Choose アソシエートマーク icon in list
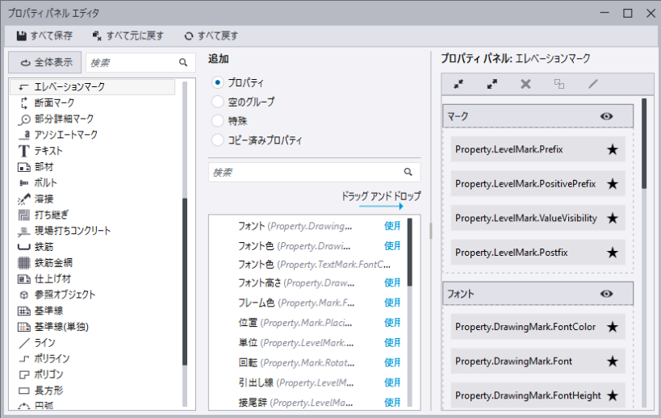 pos(23,135)
